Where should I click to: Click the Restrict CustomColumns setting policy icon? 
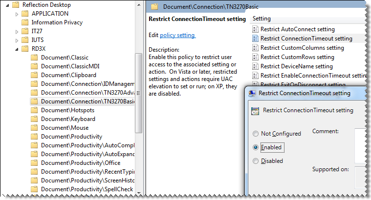(255, 48)
